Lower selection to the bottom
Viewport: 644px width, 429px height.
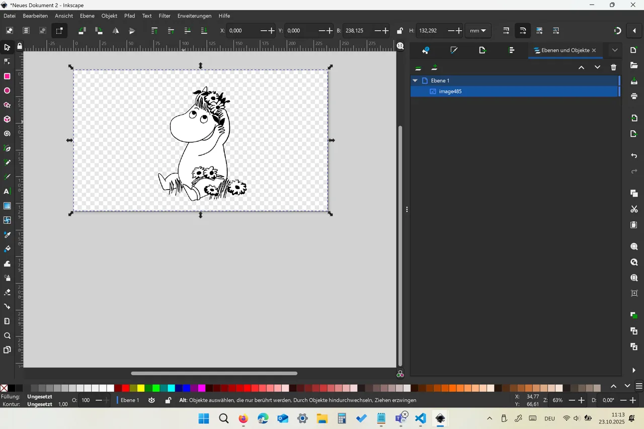(x=204, y=31)
